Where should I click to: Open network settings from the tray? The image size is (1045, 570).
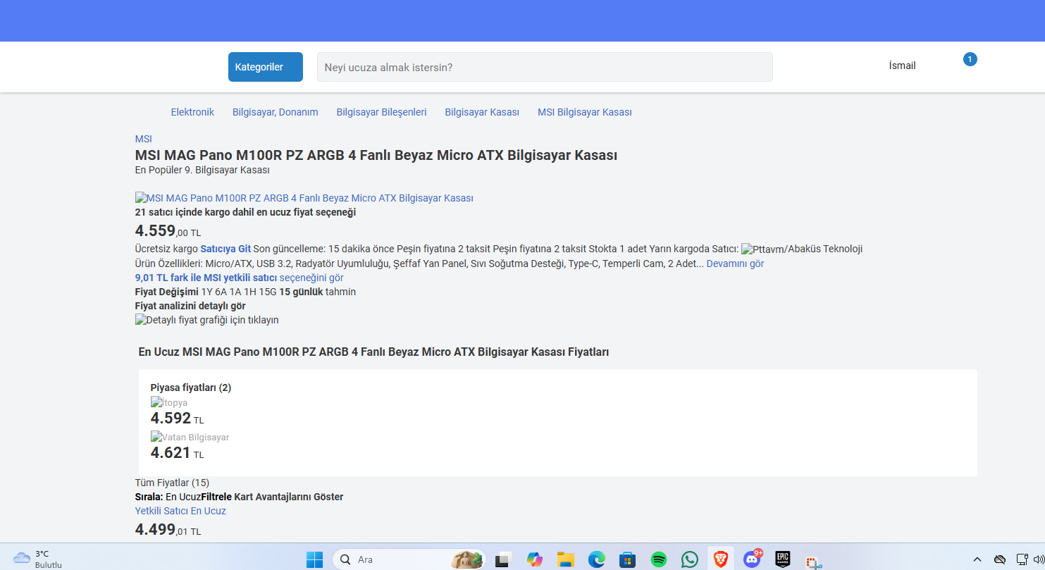[x=1022, y=559]
